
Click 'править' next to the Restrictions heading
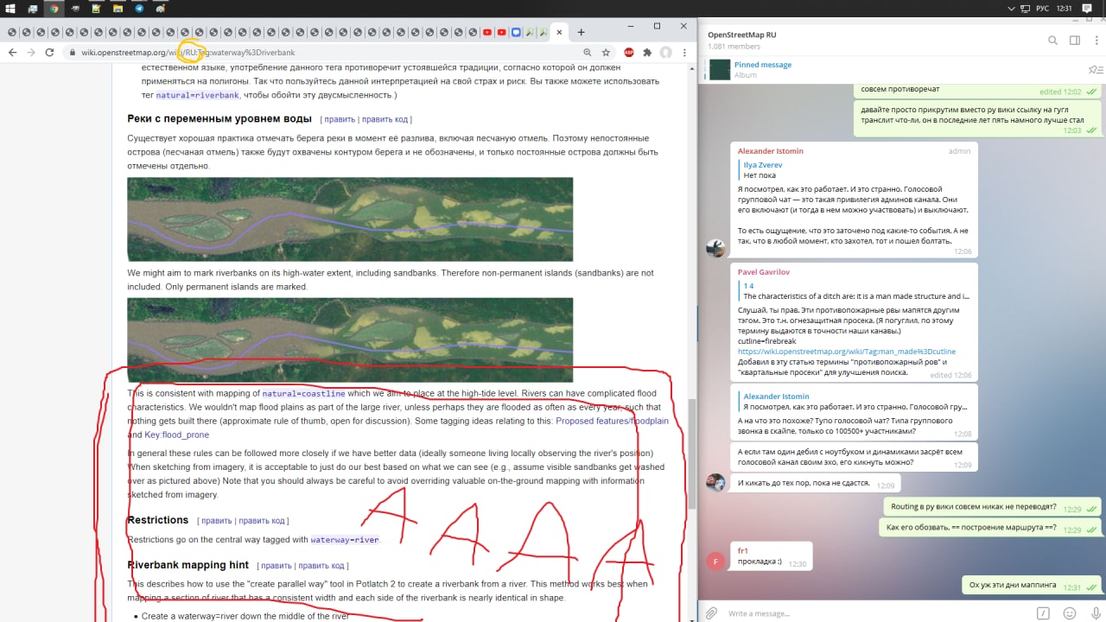[217, 521]
